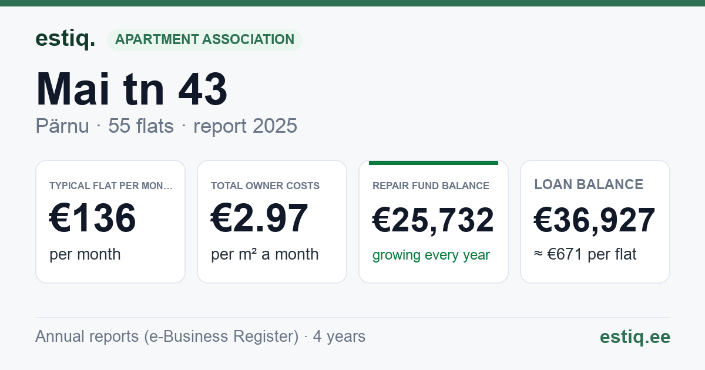Screen dimensions: 705x370
Task: Click the LOAN BALANCE label
Action: (589, 184)
